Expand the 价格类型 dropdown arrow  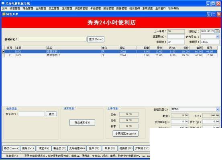(x=218, y=109)
